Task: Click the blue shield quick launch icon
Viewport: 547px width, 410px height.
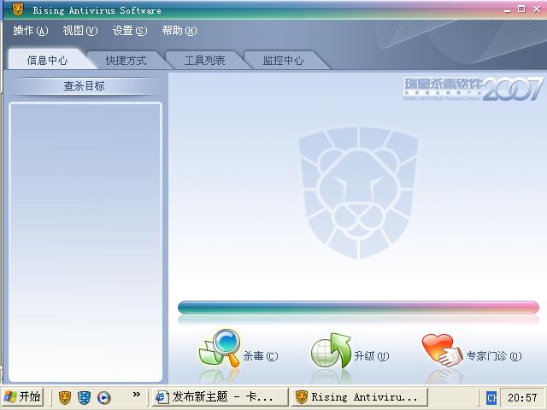Action: pos(84,397)
